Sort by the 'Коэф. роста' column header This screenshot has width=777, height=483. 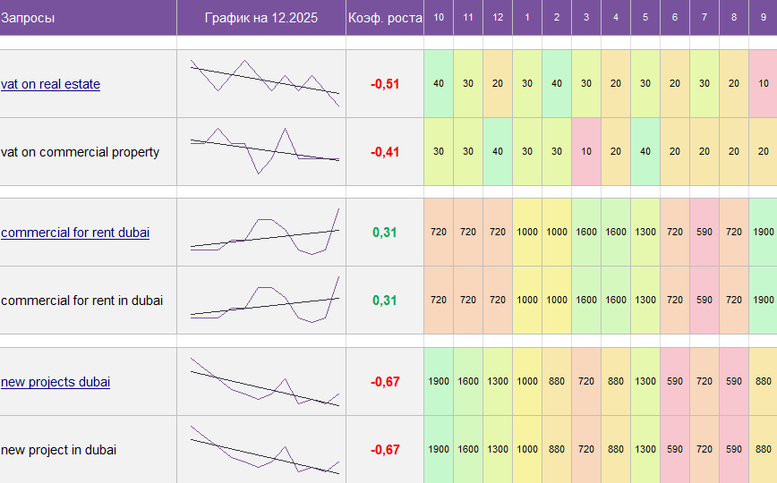pyautogui.click(x=384, y=17)
